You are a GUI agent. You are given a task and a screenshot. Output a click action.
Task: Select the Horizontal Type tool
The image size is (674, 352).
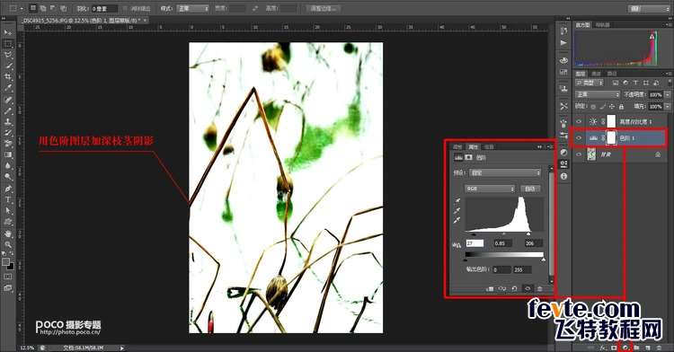[x=8, y=200]
